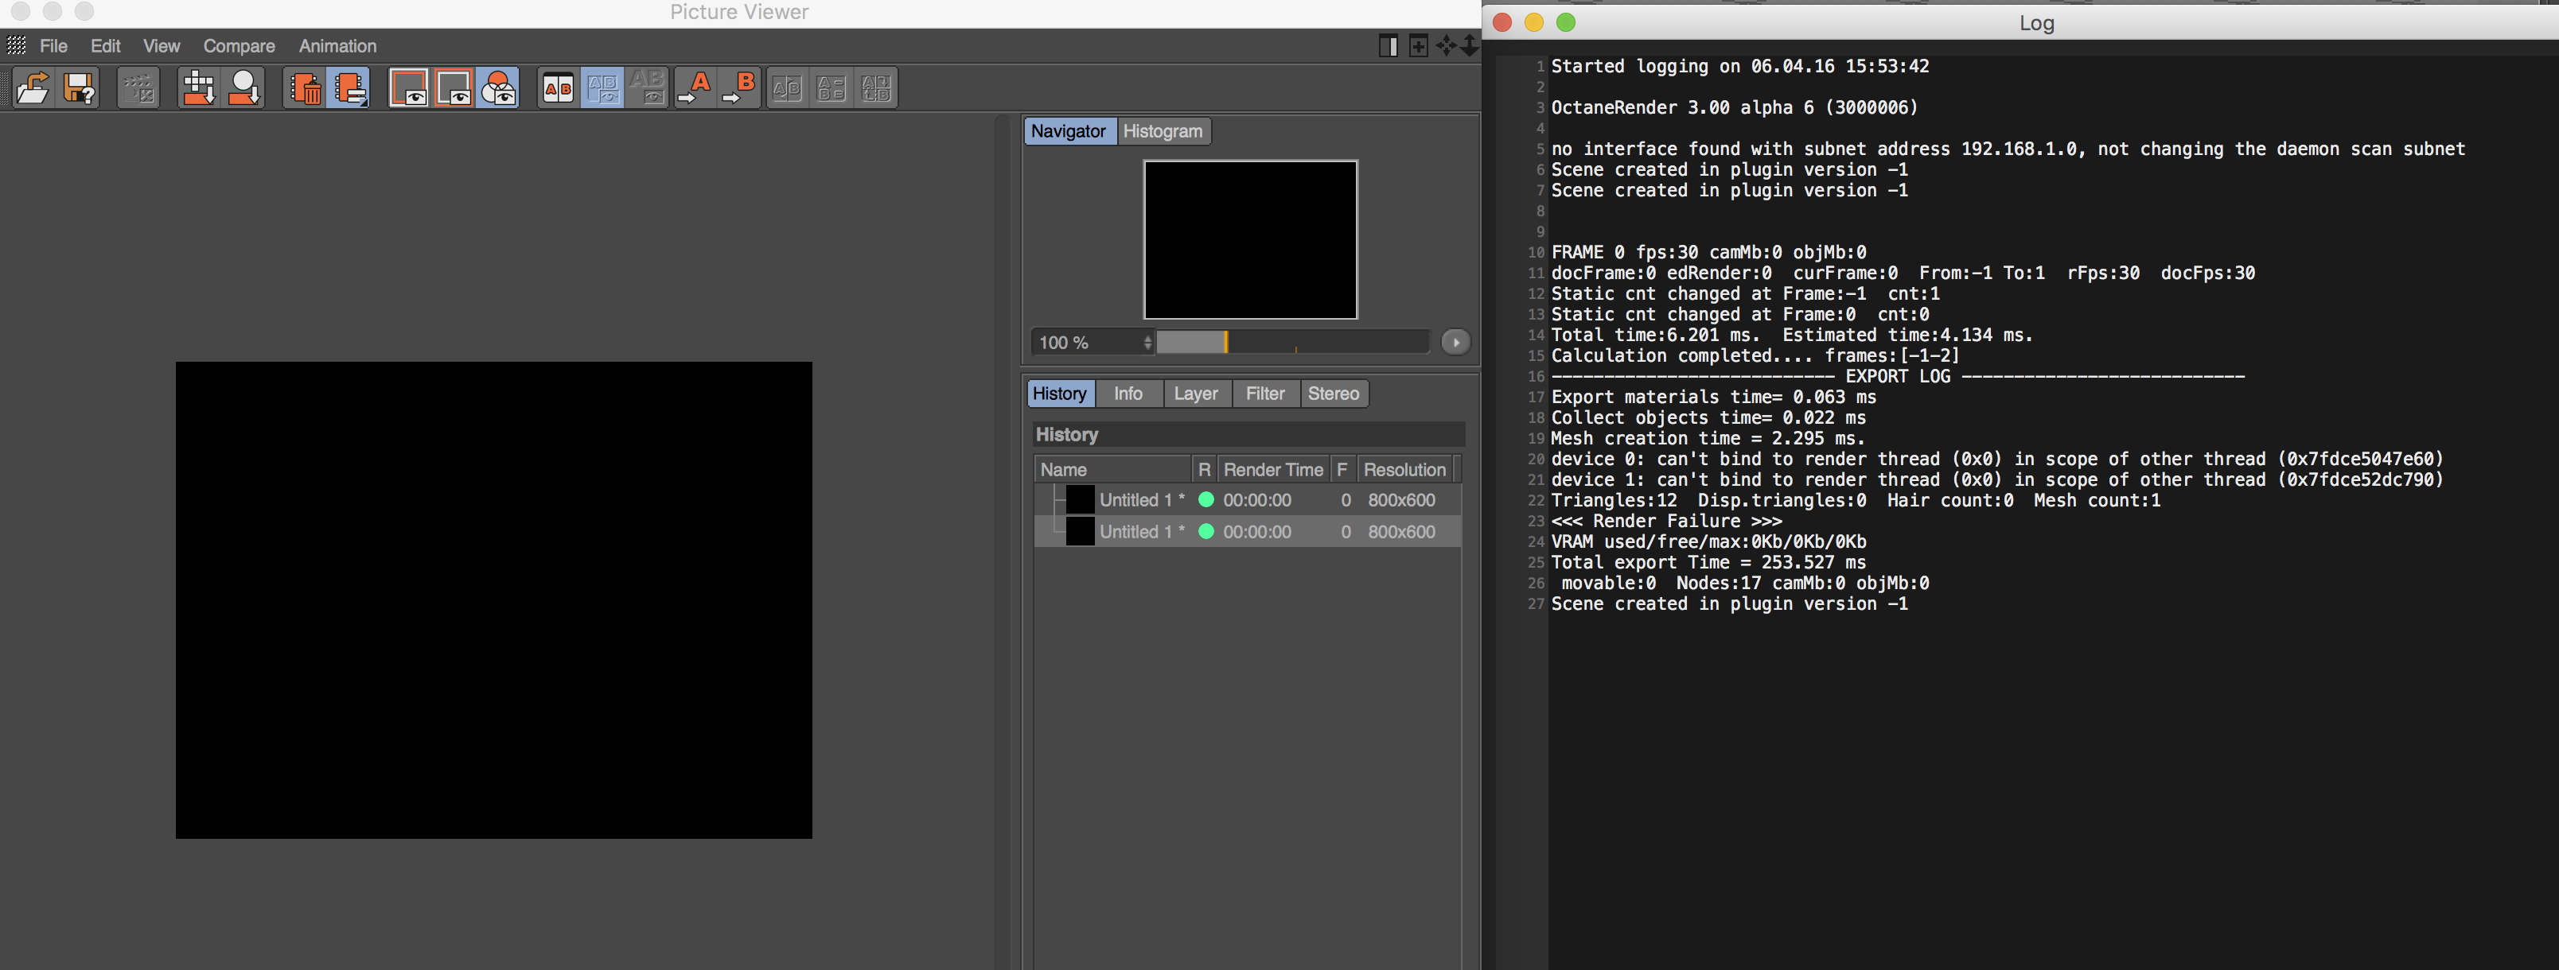Click the Set as B button
The height and width of the screenshot is (970, 2559).
(739, 89)
